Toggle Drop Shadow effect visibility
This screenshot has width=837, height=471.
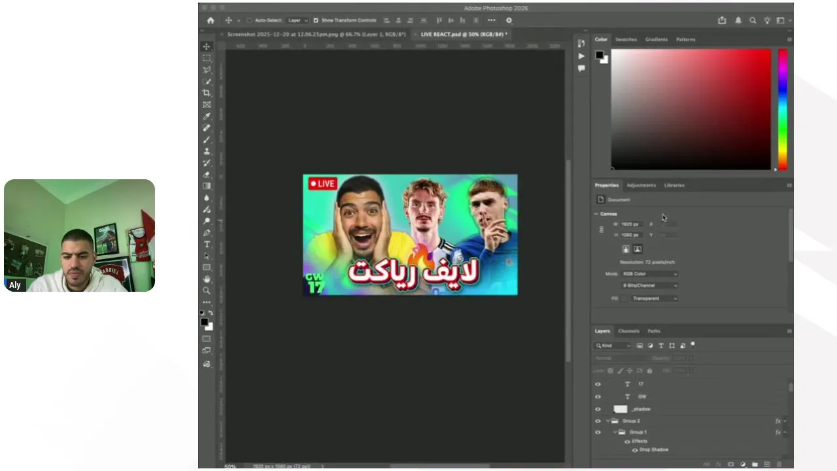[634, 450]
